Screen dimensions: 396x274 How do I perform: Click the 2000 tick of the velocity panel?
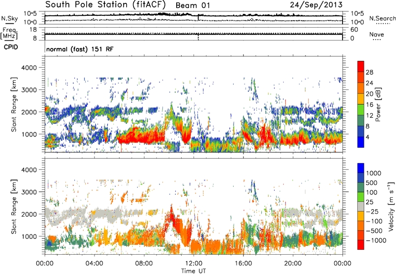29,214
